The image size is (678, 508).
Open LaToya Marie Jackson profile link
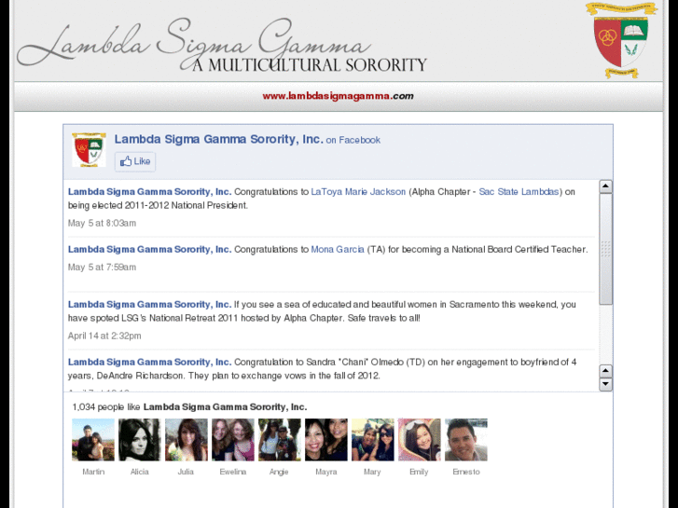pyautogui.click(x=358, y=191)
